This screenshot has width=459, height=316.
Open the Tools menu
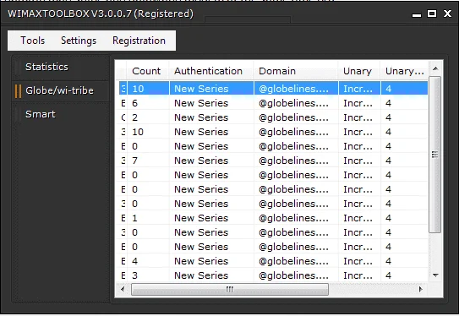[32, 41]
